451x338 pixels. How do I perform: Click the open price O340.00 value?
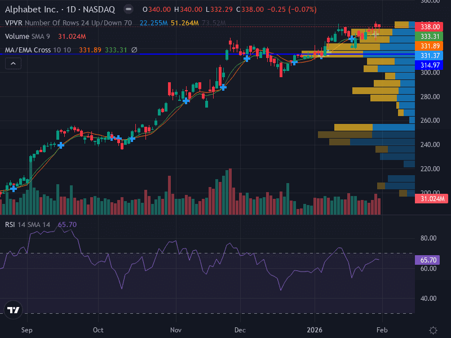pyautogui.click(x=157, y=10)
